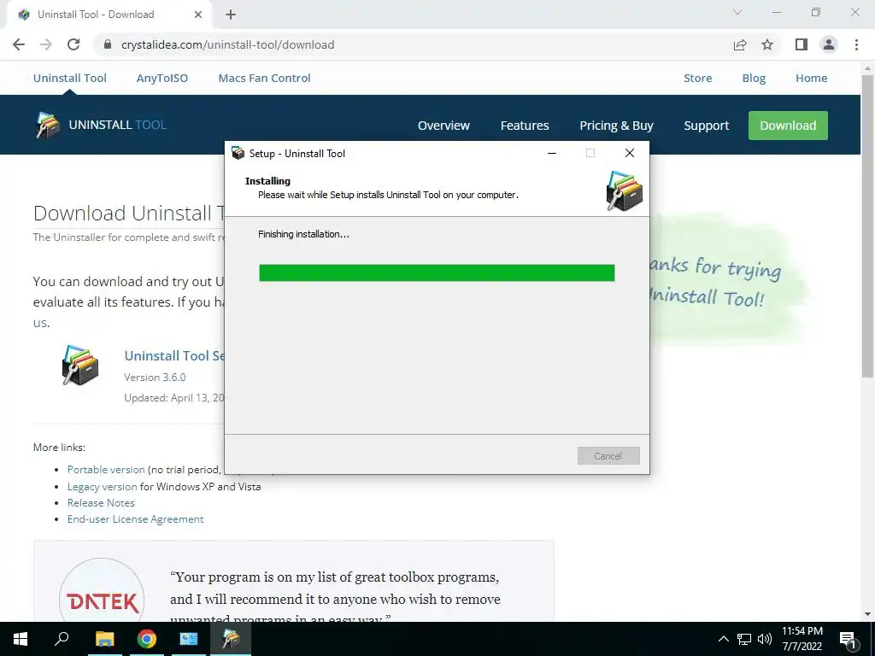This screenshot has height=656, width=875.
Task: Bookmark page with star icon
Action: [767, 44]
